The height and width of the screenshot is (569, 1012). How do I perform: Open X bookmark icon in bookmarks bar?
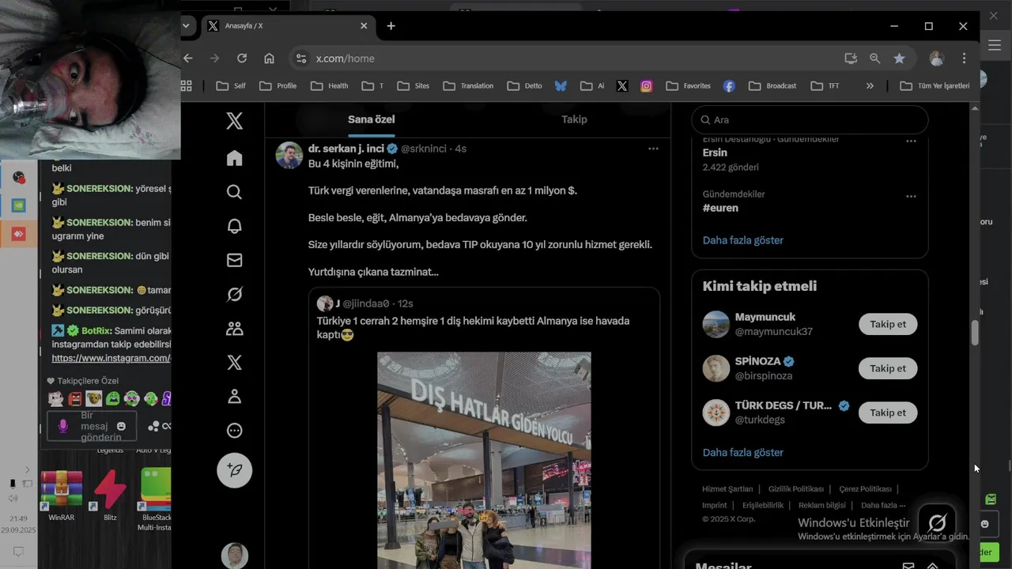622,85
